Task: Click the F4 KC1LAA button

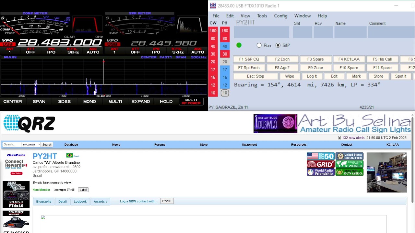Action: (349, 59)
